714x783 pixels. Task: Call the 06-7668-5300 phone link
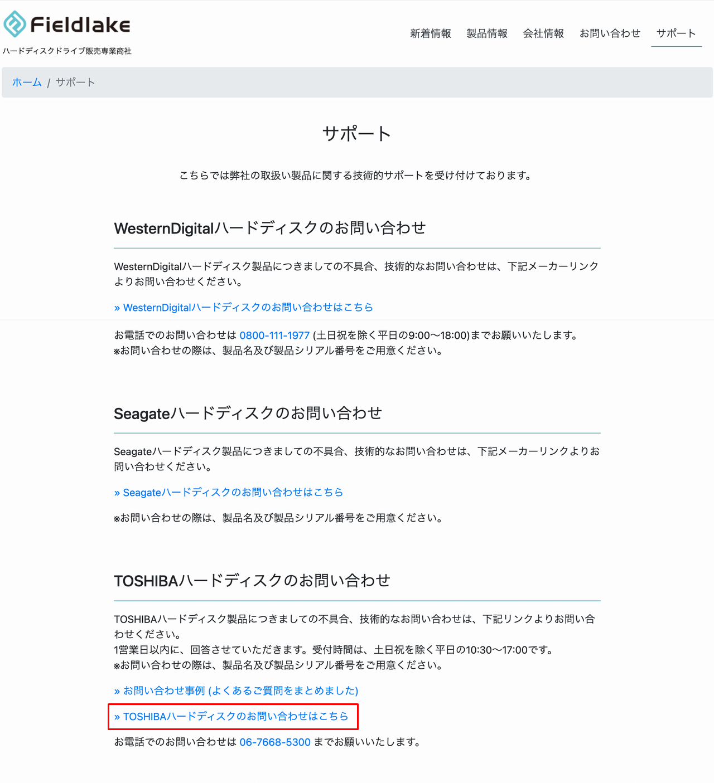pyautogui.click(x=275, y=742)
